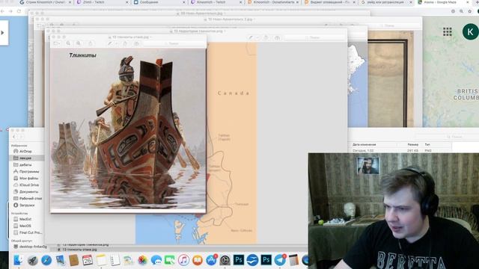Switch to Виджет оповещений tab
The image size is (479, 269).
coord(330,2)
